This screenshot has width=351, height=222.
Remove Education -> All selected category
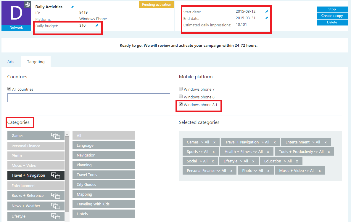pyautogui.click(x=297, y=161)
